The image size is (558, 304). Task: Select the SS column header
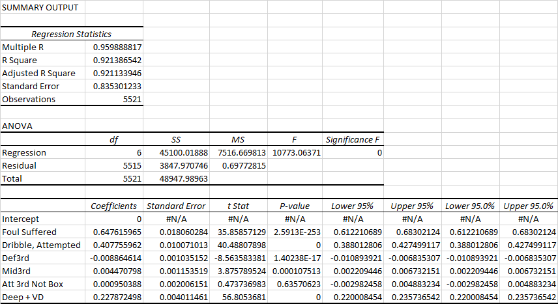(x=177, y=140)
